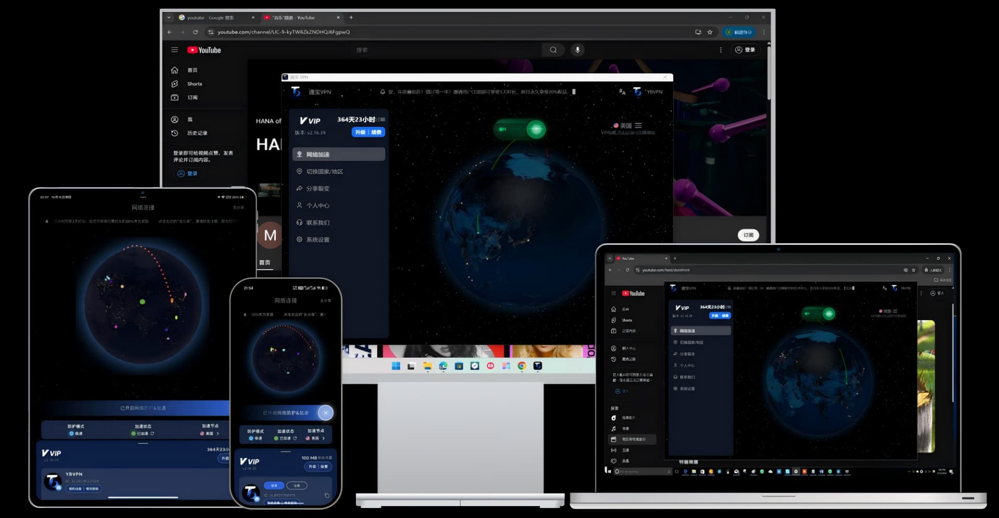Click the 订阅 subscribe button on the channel

748,235
